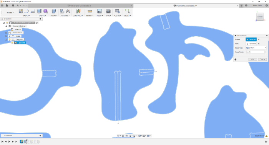Click the timeline Play button
269x145 pixels.
[9, 142]
